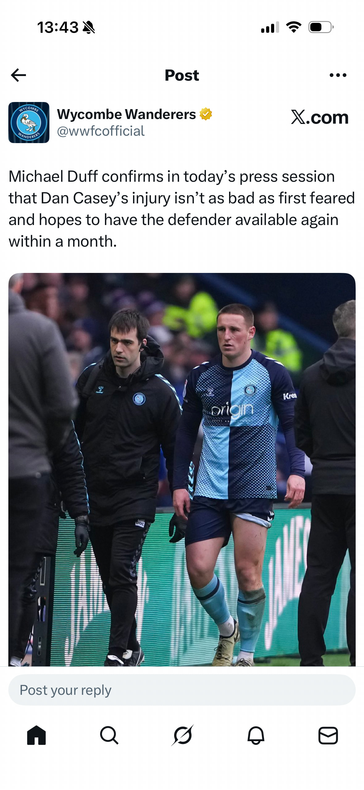Tap the tweet text about Dan Casey
The height and width of the screenshot is (790, 364).
click(182, 209)
